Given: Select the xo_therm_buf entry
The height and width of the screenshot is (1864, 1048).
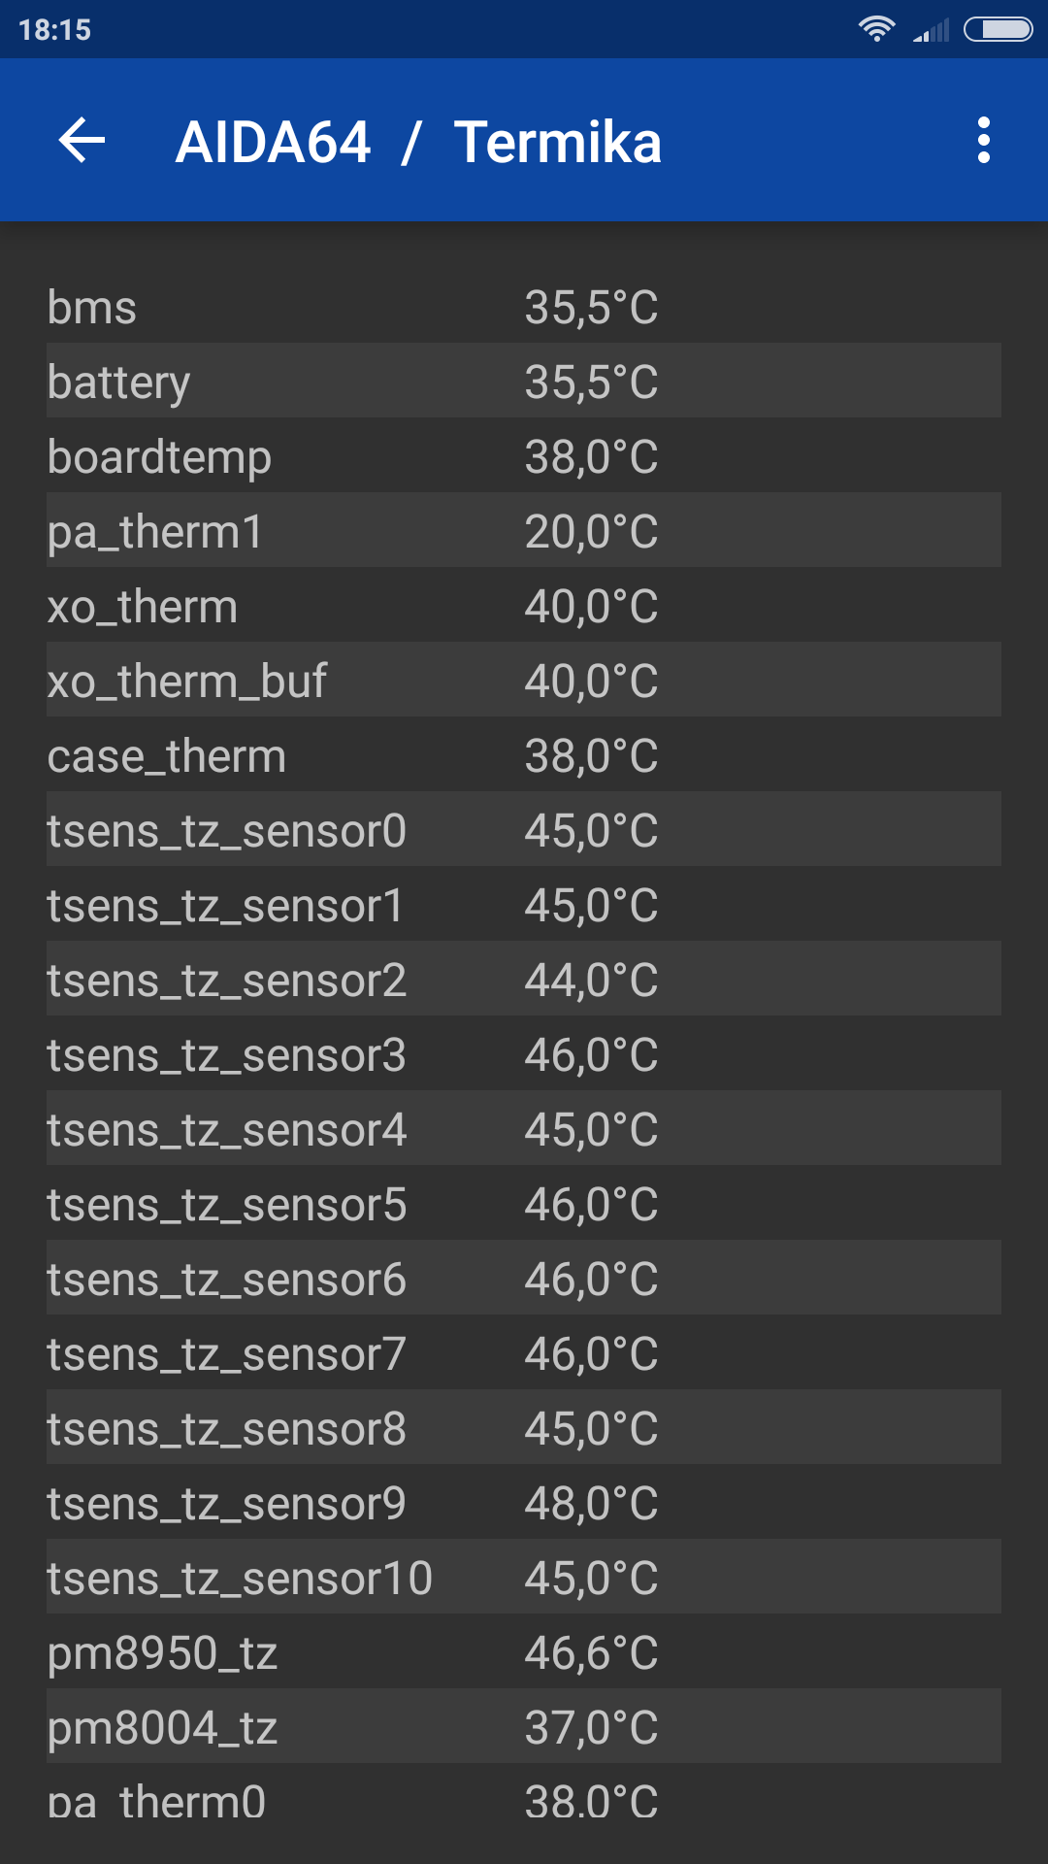Looking at the screenshot, I should (x=524, y=681).
